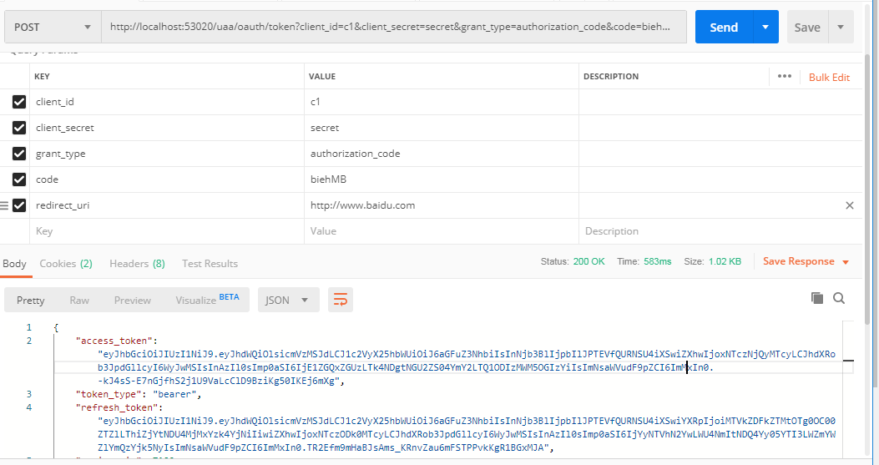879x465 pixels.
Task: Click the Time 583ms indicator
Action: 644,261
